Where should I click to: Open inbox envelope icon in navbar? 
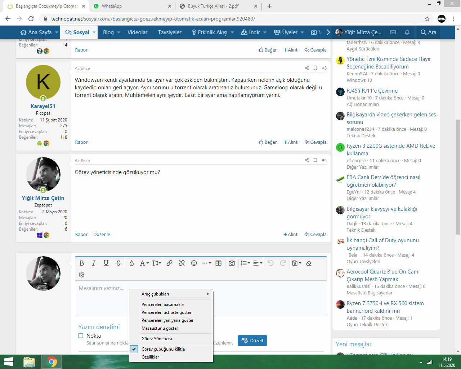coord(393,32)
